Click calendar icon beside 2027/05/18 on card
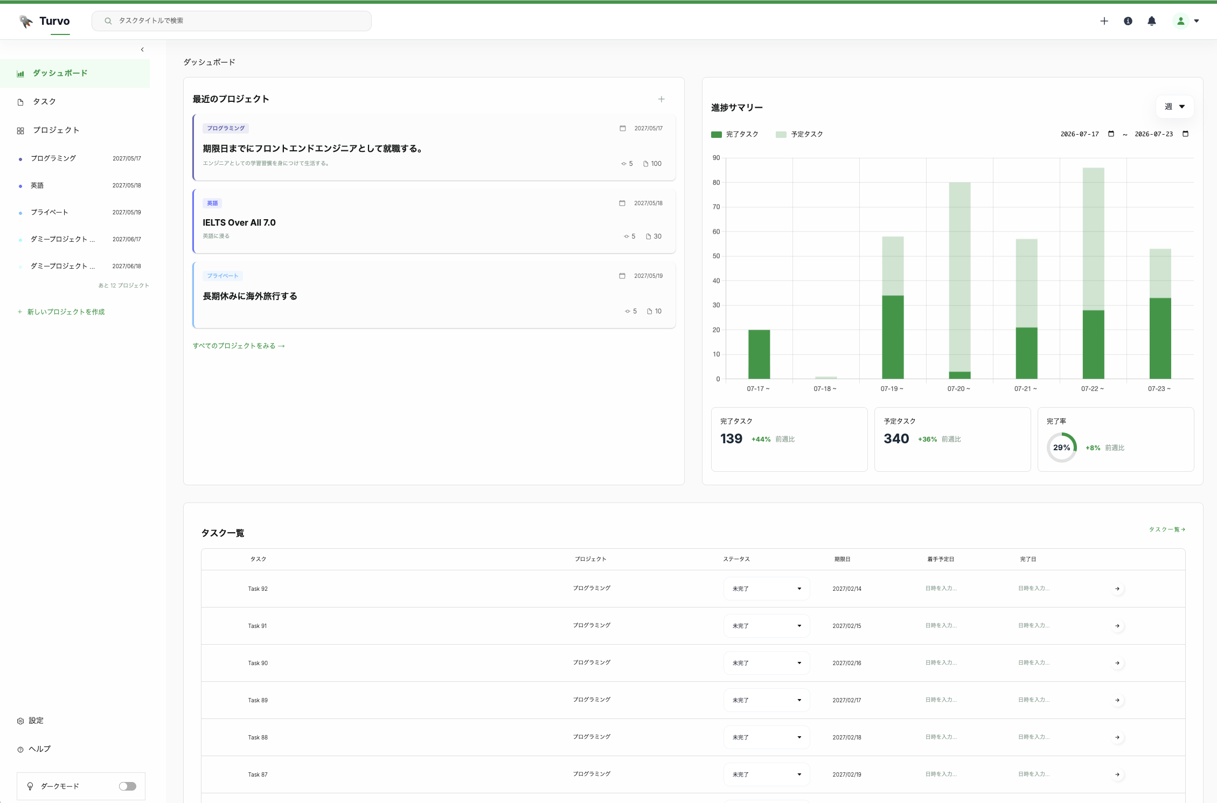 click(622, 203)
